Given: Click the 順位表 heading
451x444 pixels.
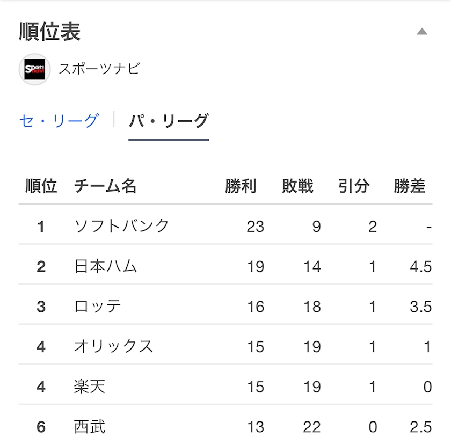Looking at the screenshot, I should pos(50,32).
